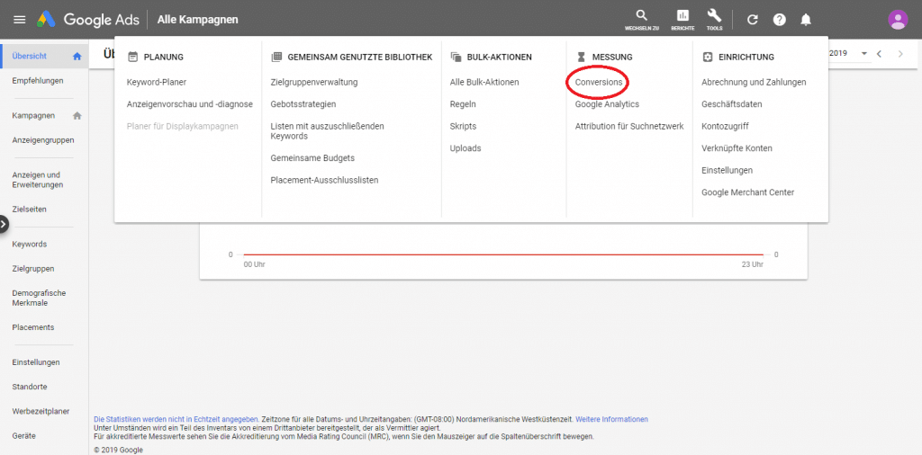Open Alle Bulk-Aktionen
The image size is (922, 455).
484,82
